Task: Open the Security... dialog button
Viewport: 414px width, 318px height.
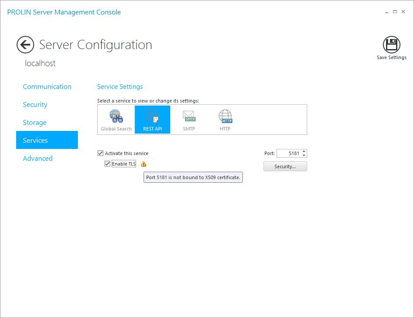Action: [285, 166]
